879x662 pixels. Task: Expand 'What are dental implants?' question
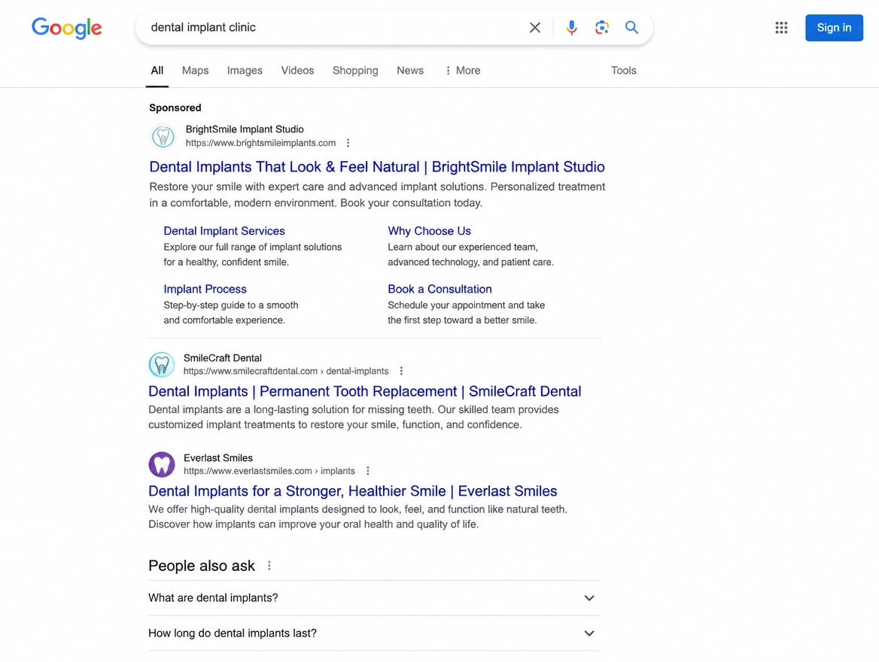[x=375, y=598]
